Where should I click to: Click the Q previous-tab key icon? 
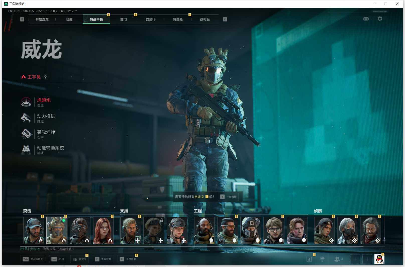[22, 19]
